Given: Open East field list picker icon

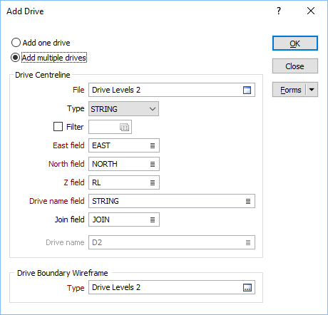Looking at the screenshot, I should tap(153, 145).
